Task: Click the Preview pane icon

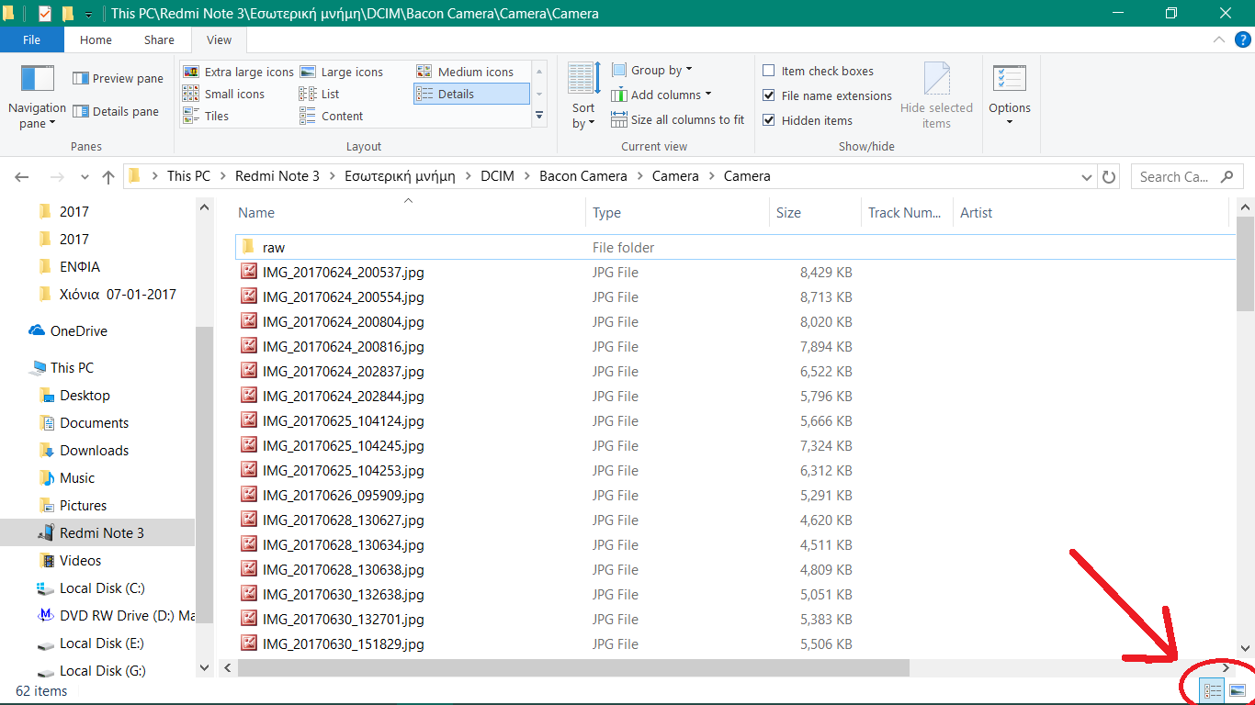Action: tap(81, 79)
